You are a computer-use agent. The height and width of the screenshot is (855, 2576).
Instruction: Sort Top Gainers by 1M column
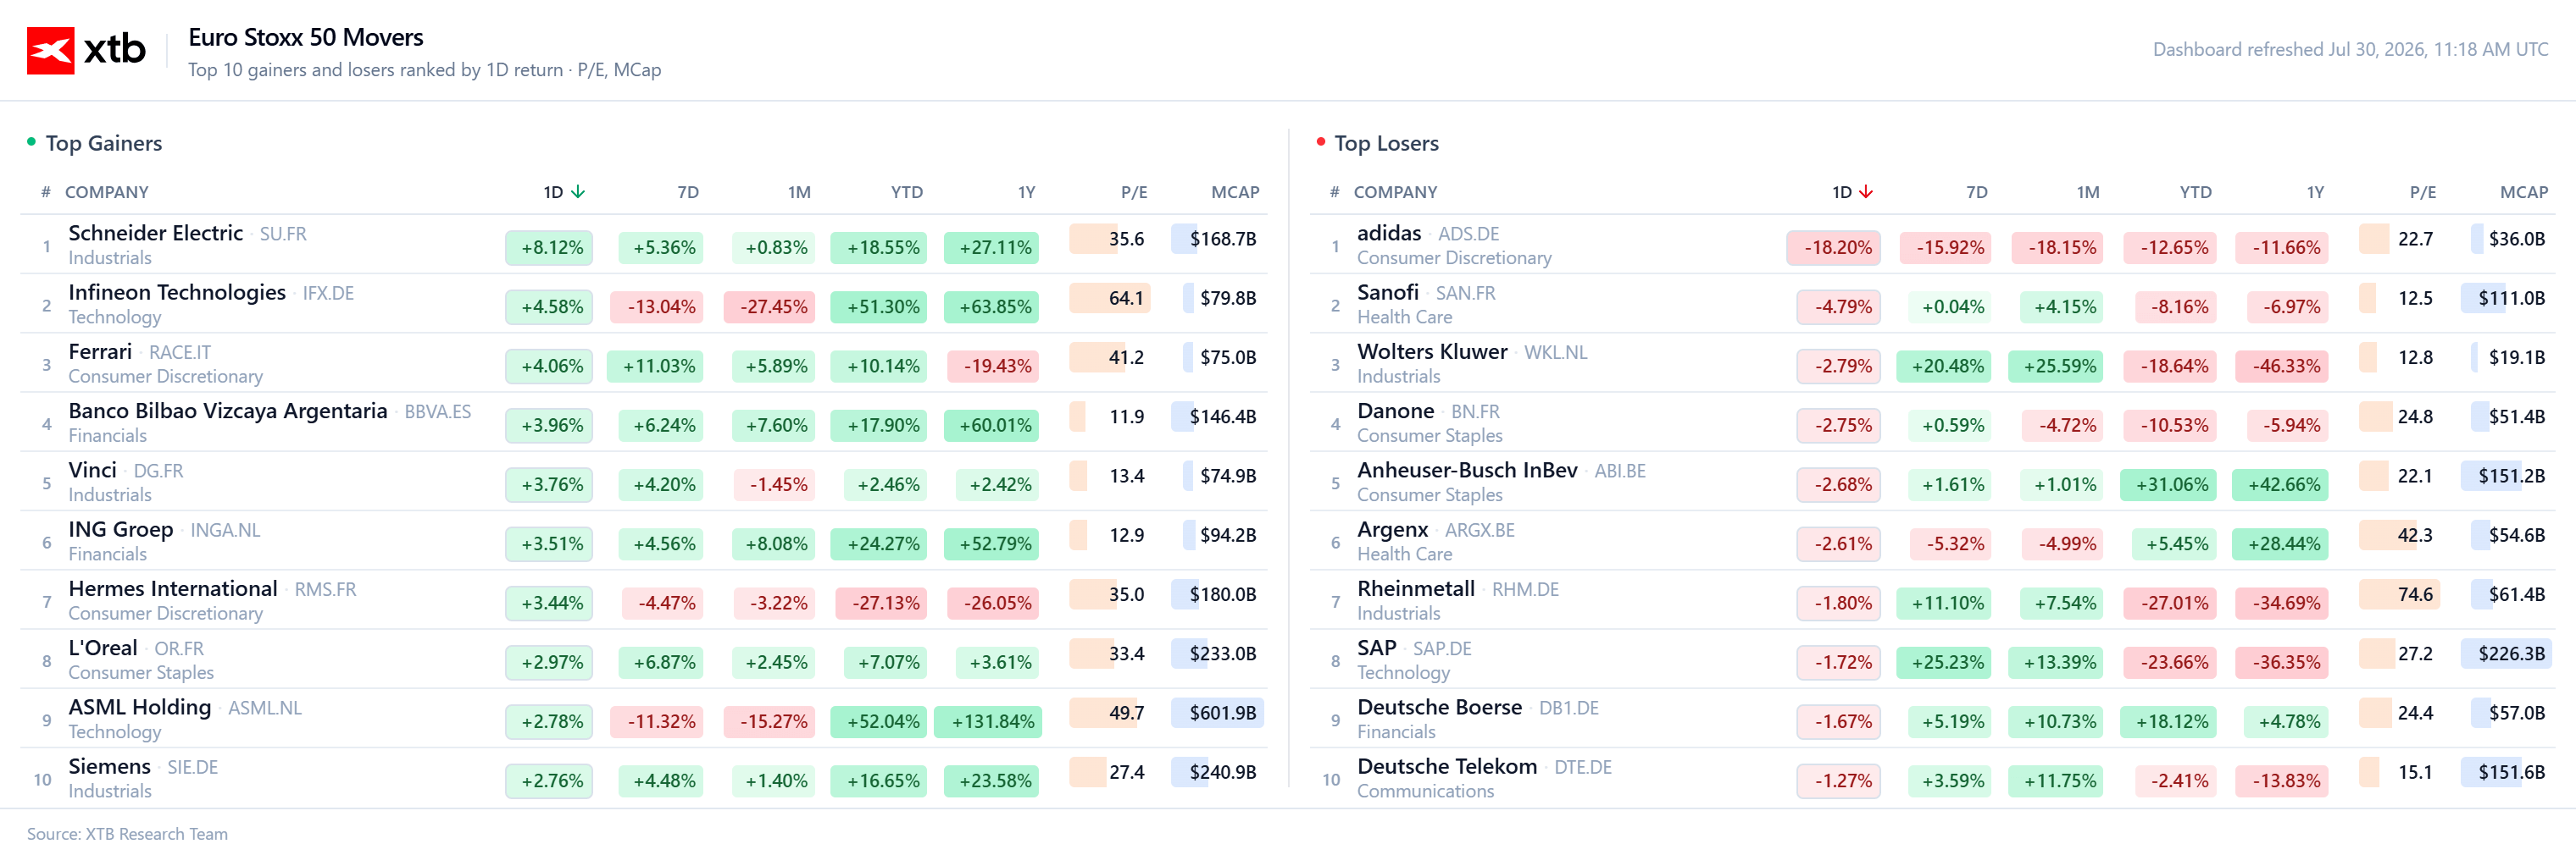[799, 192]
